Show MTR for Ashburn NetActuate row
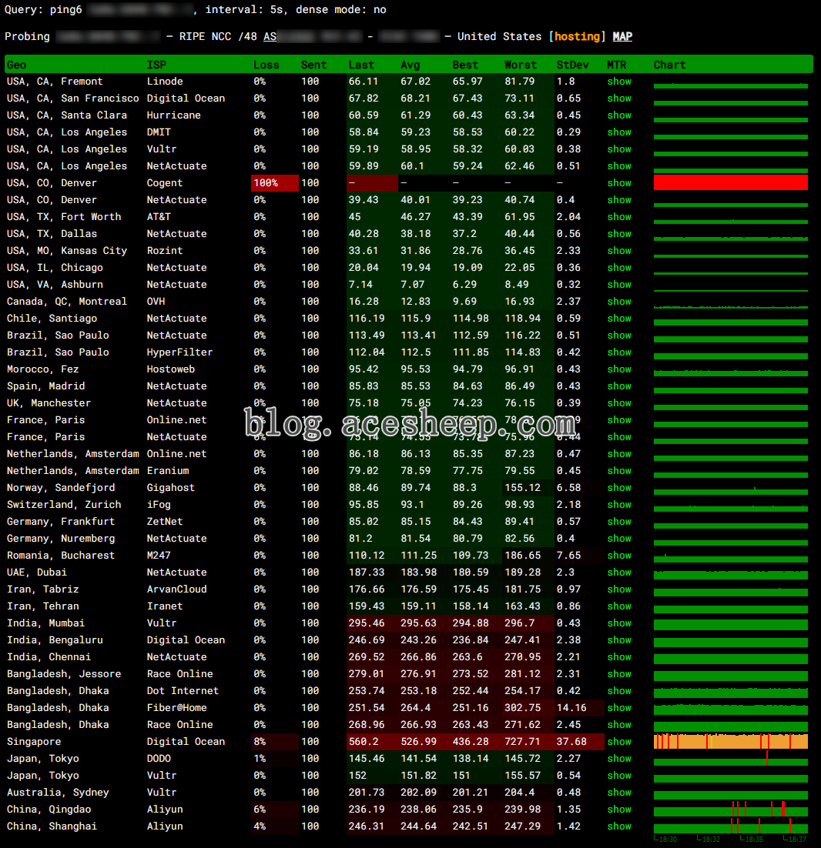 tap(618, 285)
